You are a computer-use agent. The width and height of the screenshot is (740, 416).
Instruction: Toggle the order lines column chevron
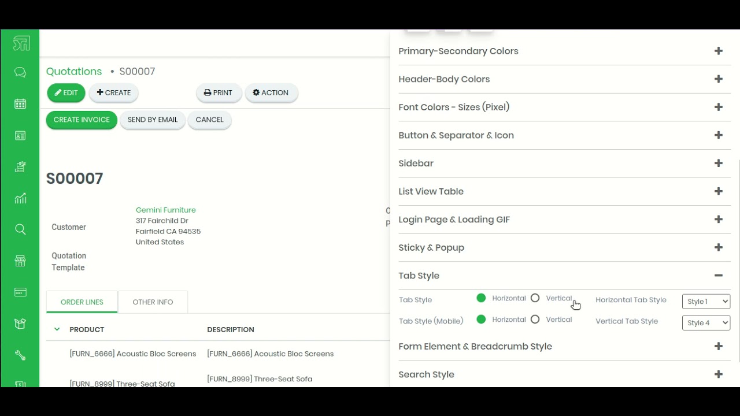(57, 329)
